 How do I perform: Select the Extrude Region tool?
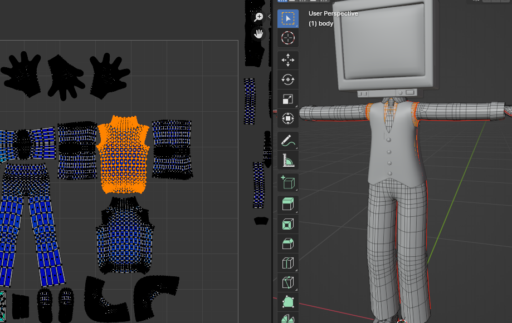tap(287, 205)
